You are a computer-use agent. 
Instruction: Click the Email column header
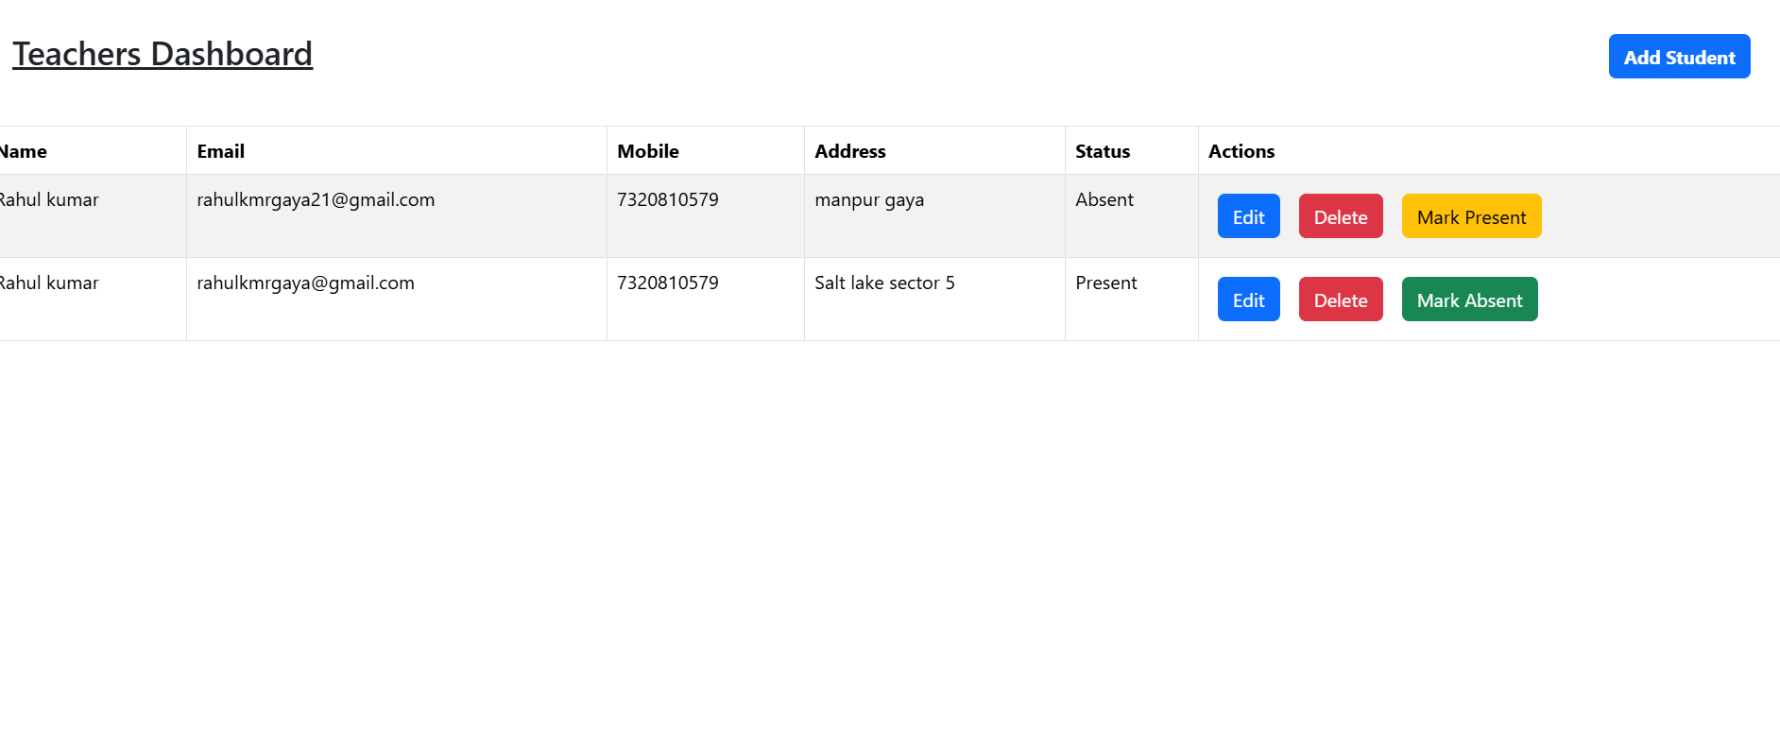click(x=220, y=151)
